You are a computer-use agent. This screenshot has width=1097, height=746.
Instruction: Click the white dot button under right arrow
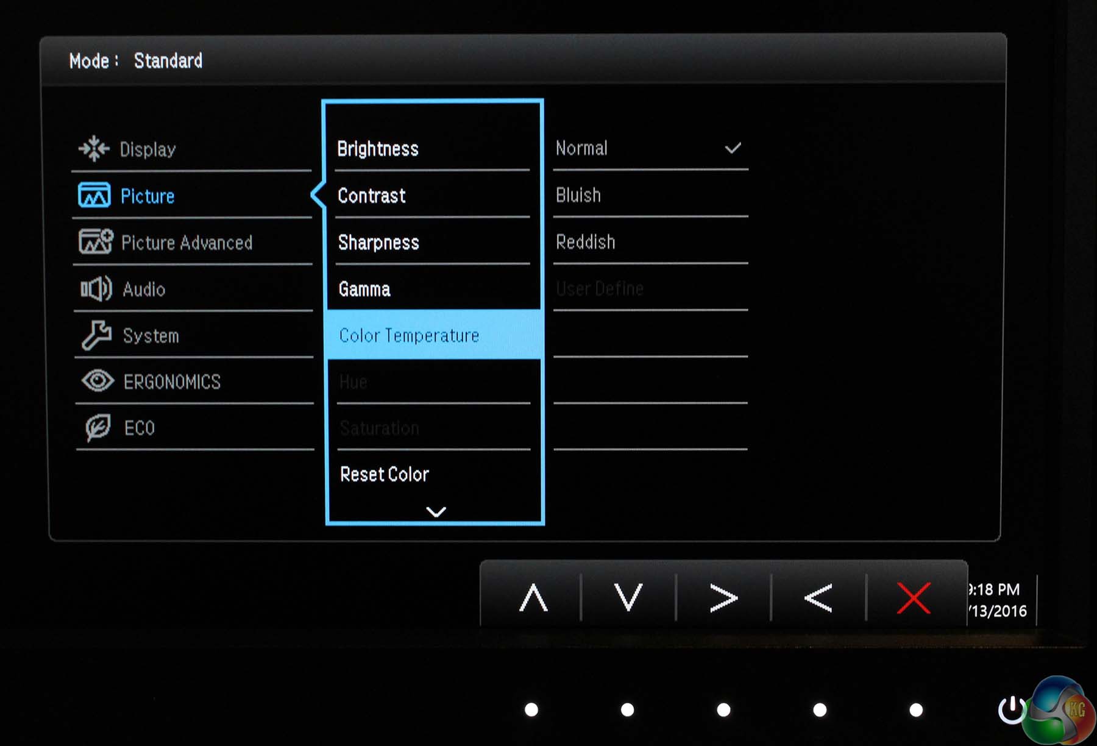tap(723, 709)
